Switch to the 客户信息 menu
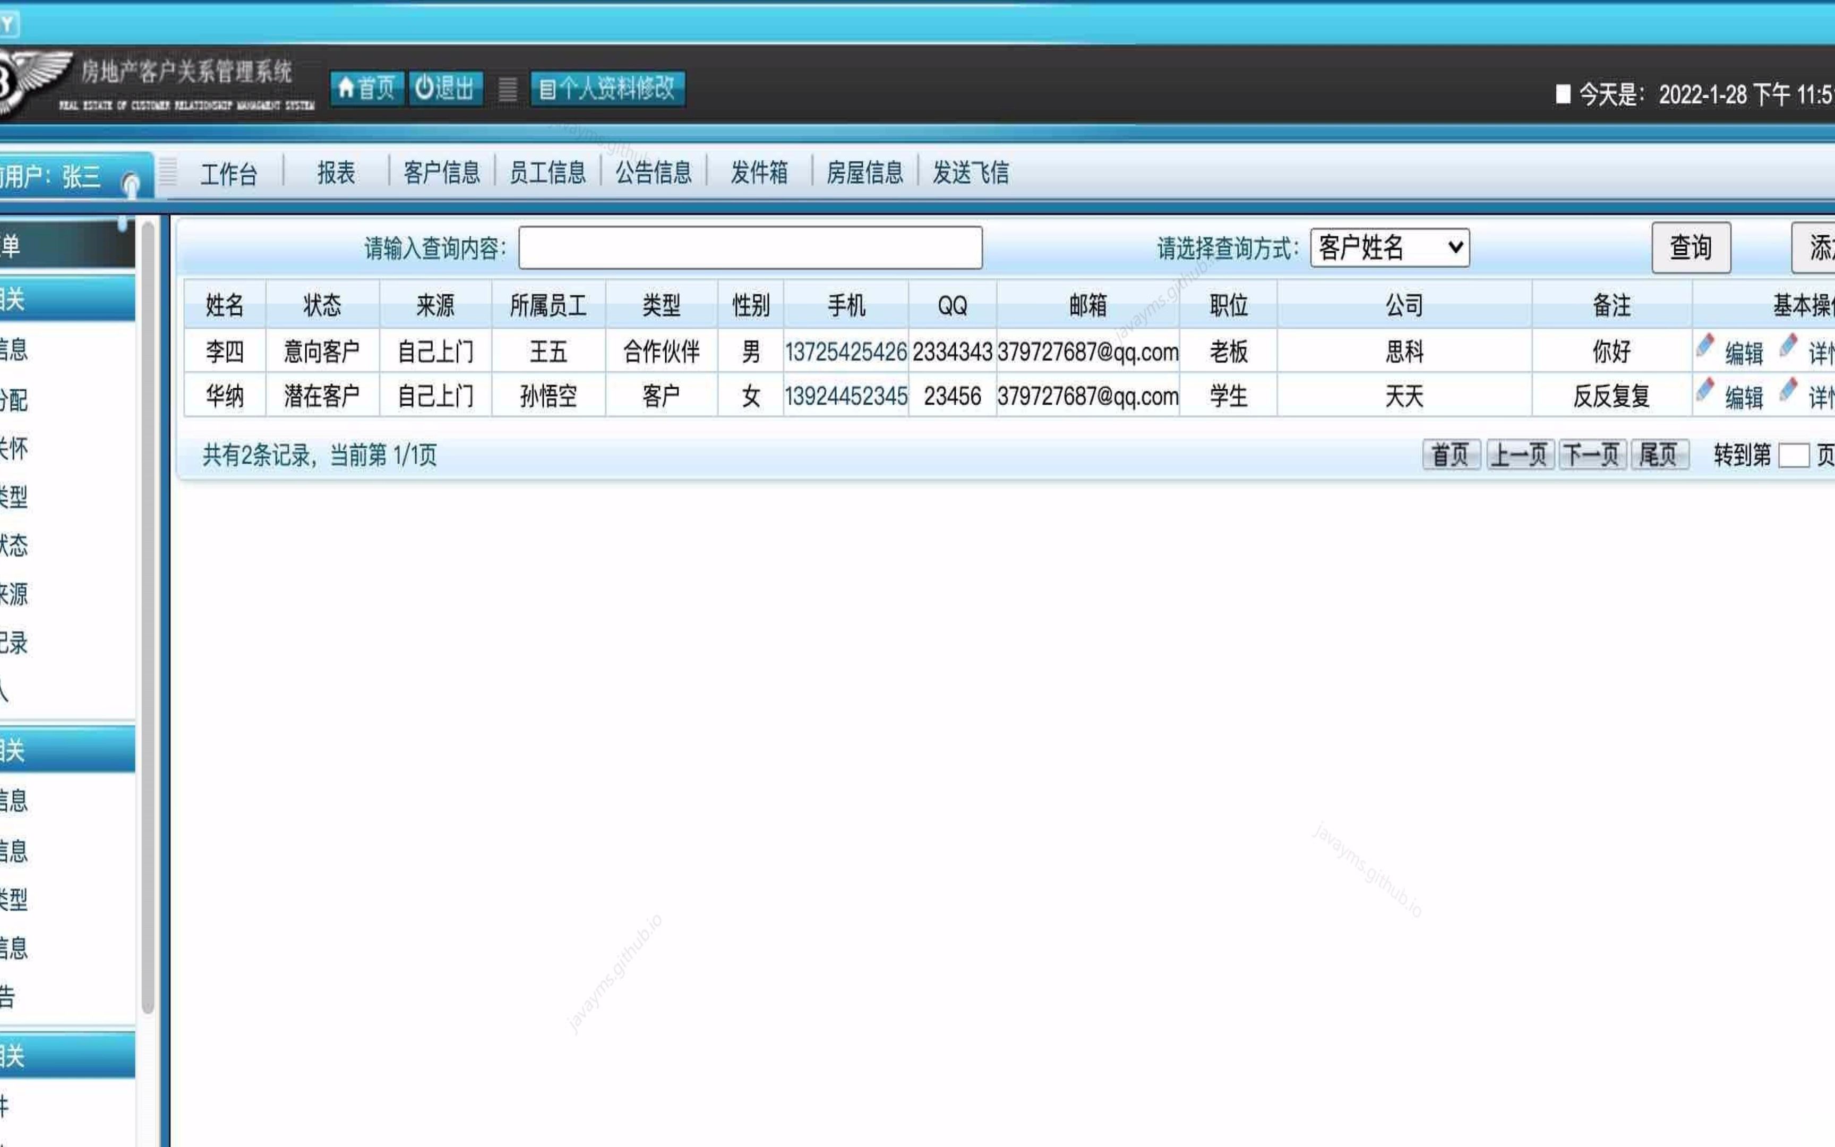1835x1147 pixels. pyautogui.click(x=442, y=173)
